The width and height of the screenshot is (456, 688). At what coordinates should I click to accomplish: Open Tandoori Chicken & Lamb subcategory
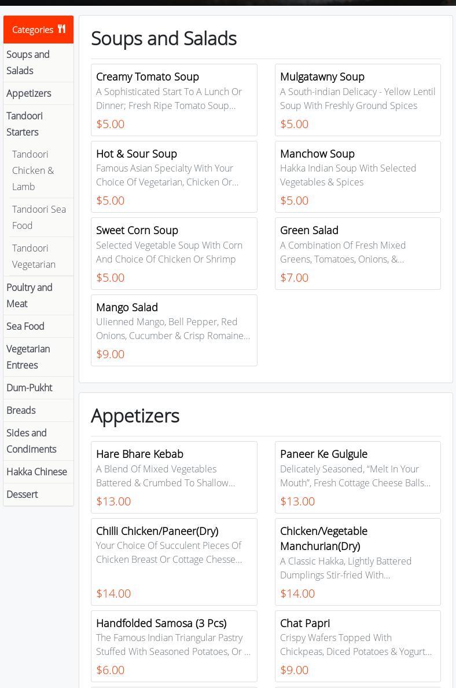tap(33, 170)
